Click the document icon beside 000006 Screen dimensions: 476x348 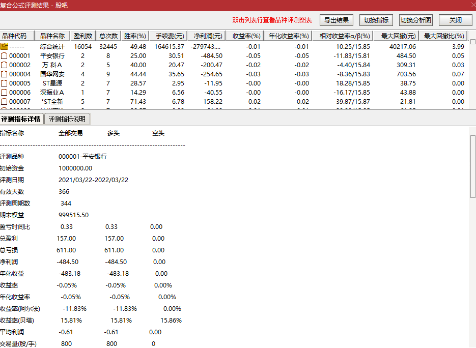tap(4, 93)
